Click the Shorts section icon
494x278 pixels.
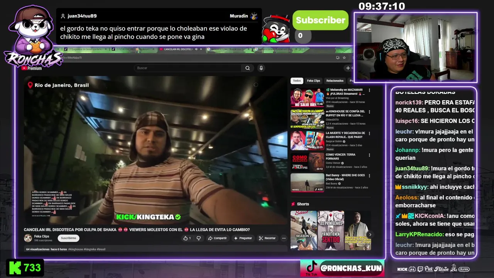(293, 204)
